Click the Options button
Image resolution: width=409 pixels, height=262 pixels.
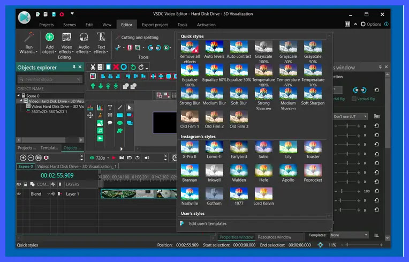pyautogui.click(x=370, y=24)
